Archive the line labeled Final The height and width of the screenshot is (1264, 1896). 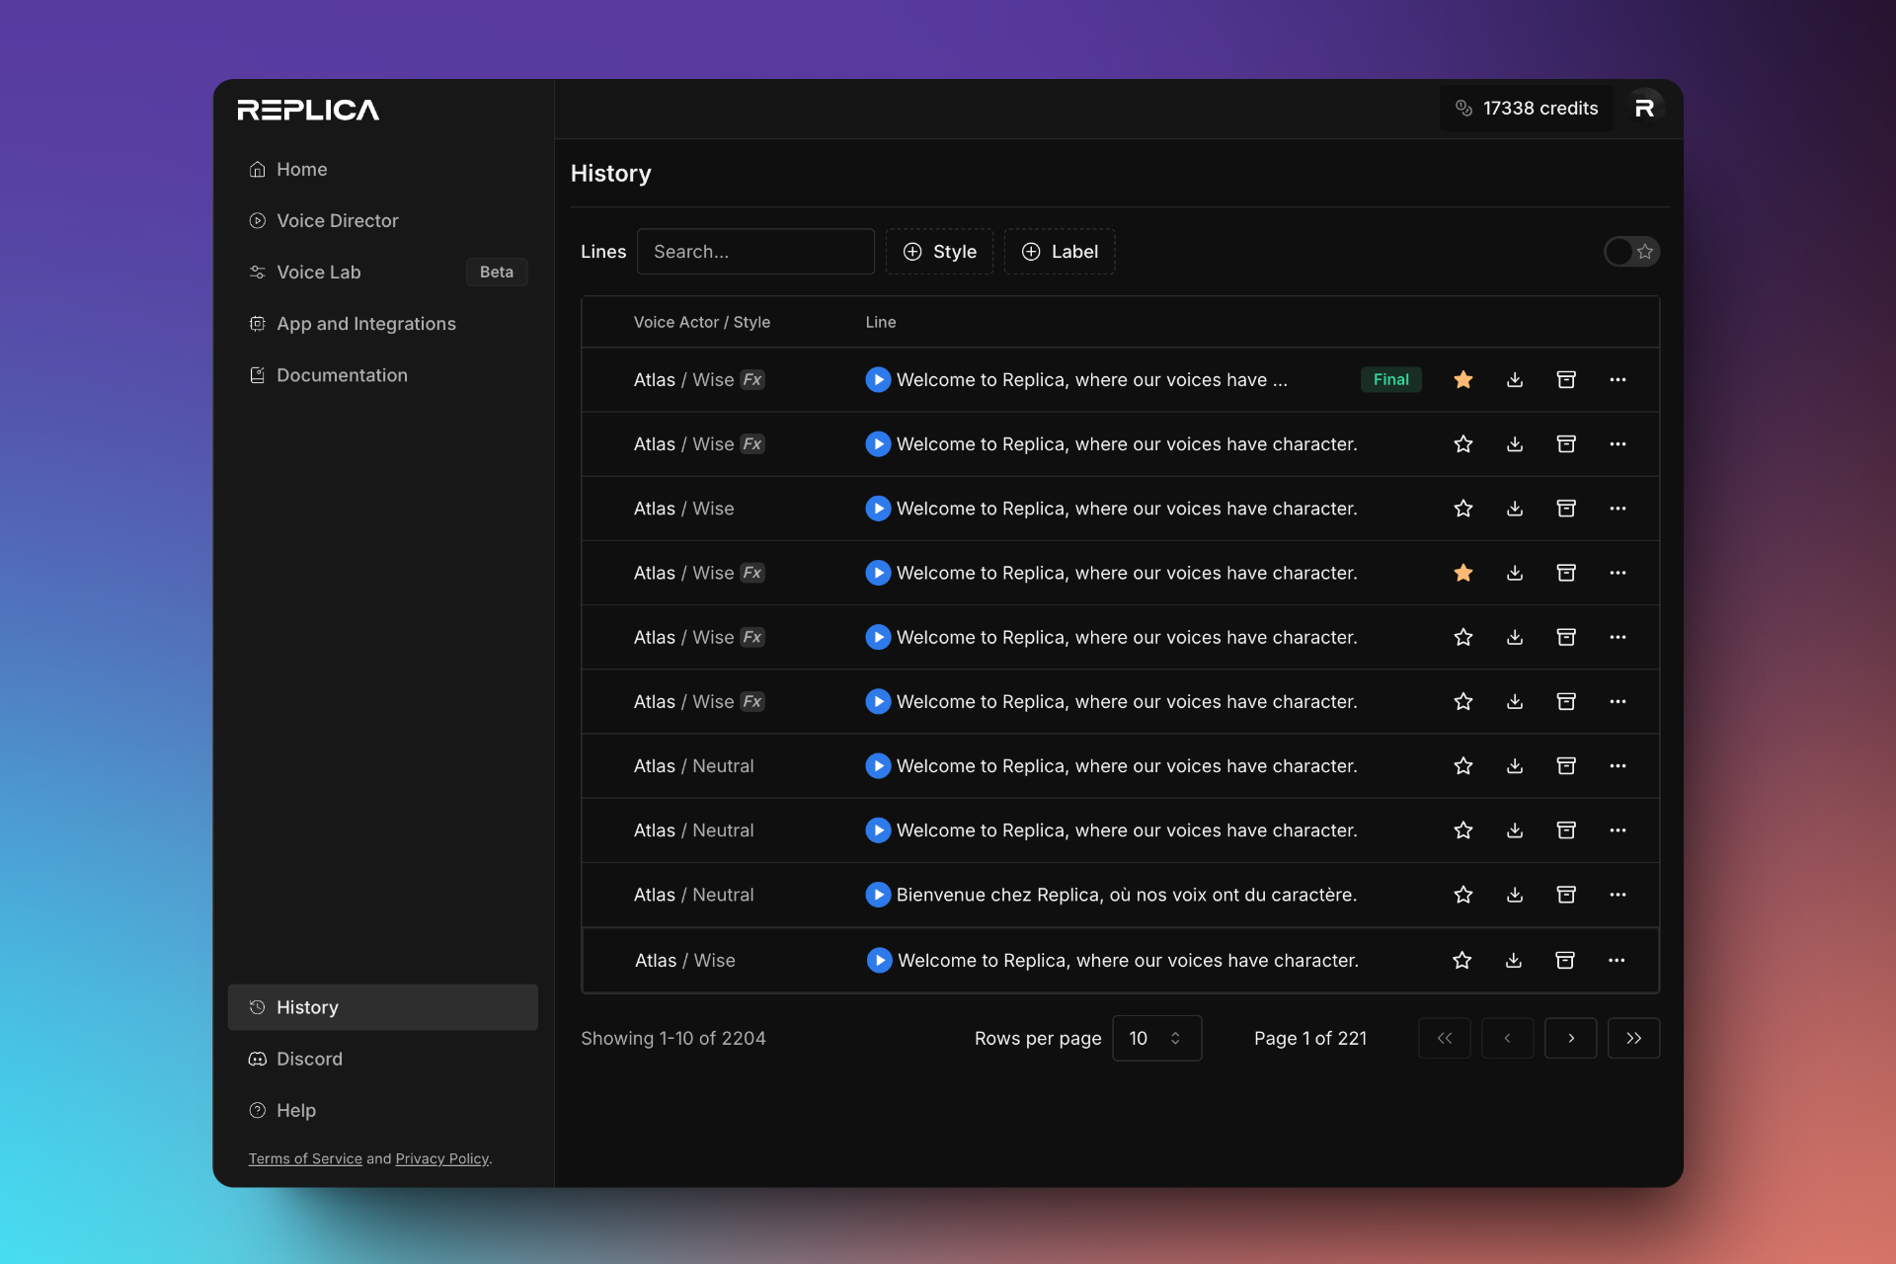(x=1566, y=379)
